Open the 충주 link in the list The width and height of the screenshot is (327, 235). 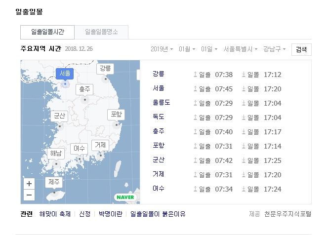[159, 131]
